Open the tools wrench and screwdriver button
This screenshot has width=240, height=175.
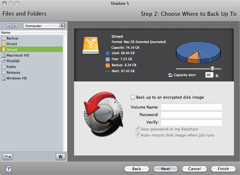click(60, 157)
